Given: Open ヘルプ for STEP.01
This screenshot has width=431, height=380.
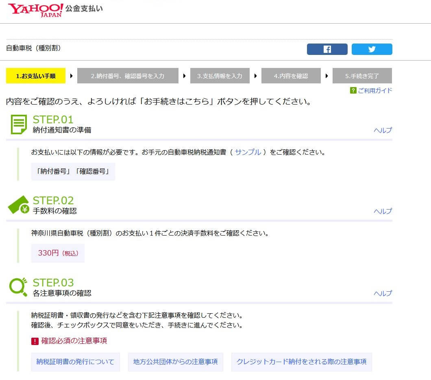Looking at the screenshot, I should tap(383, 130).
